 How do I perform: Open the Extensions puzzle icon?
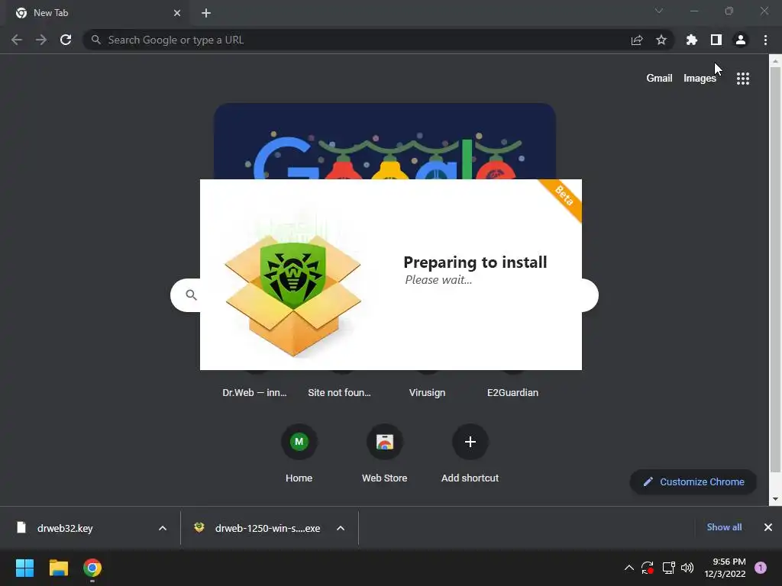tap(692, 40)
